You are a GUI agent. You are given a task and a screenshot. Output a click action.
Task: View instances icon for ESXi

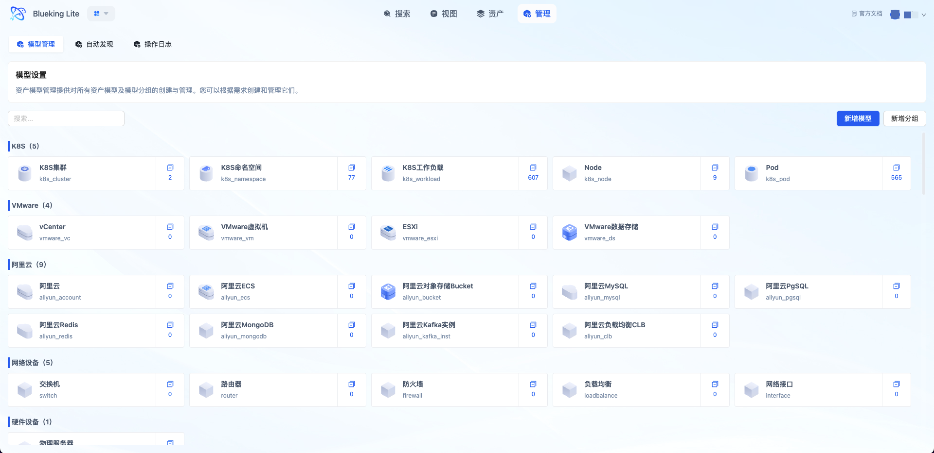pos(533,227)
